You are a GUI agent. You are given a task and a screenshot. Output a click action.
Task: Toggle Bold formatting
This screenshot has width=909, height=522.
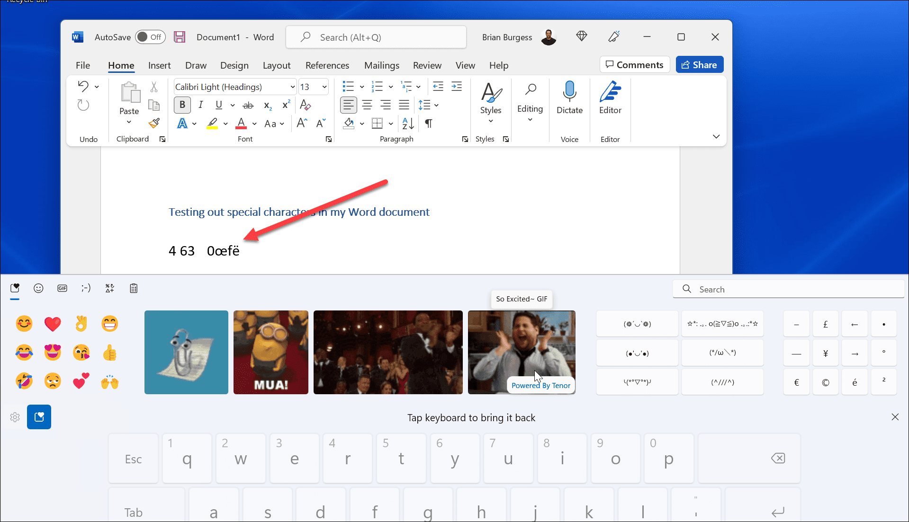[x=182, y=105]
